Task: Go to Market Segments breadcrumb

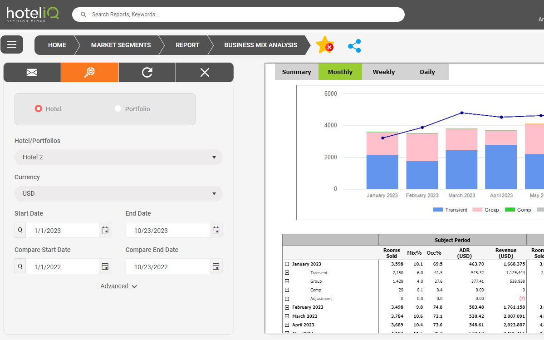Action: point(121,45)
